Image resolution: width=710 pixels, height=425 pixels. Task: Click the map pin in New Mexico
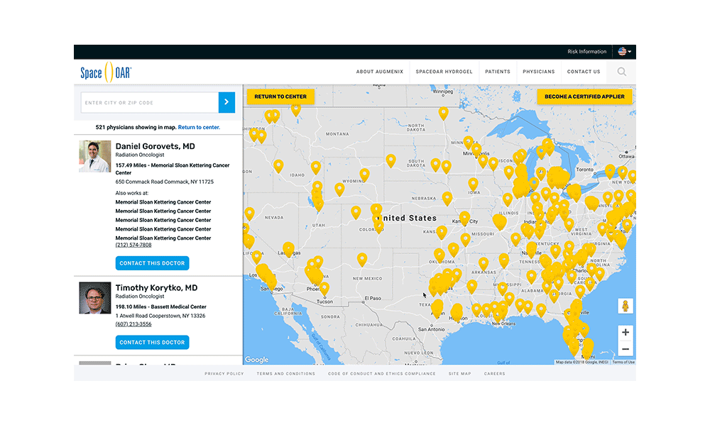(x=362, y=260)
